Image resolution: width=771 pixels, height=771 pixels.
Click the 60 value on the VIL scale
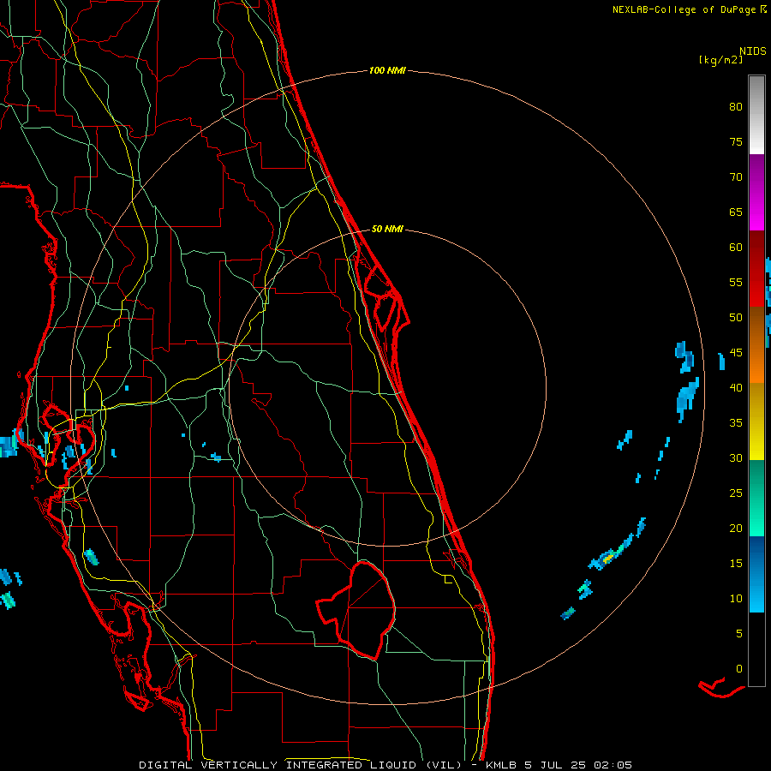pos(736,248)
